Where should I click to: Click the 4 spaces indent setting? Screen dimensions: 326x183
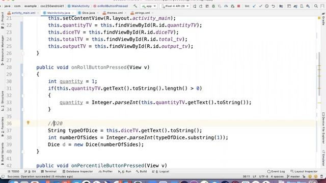point(277,176)
